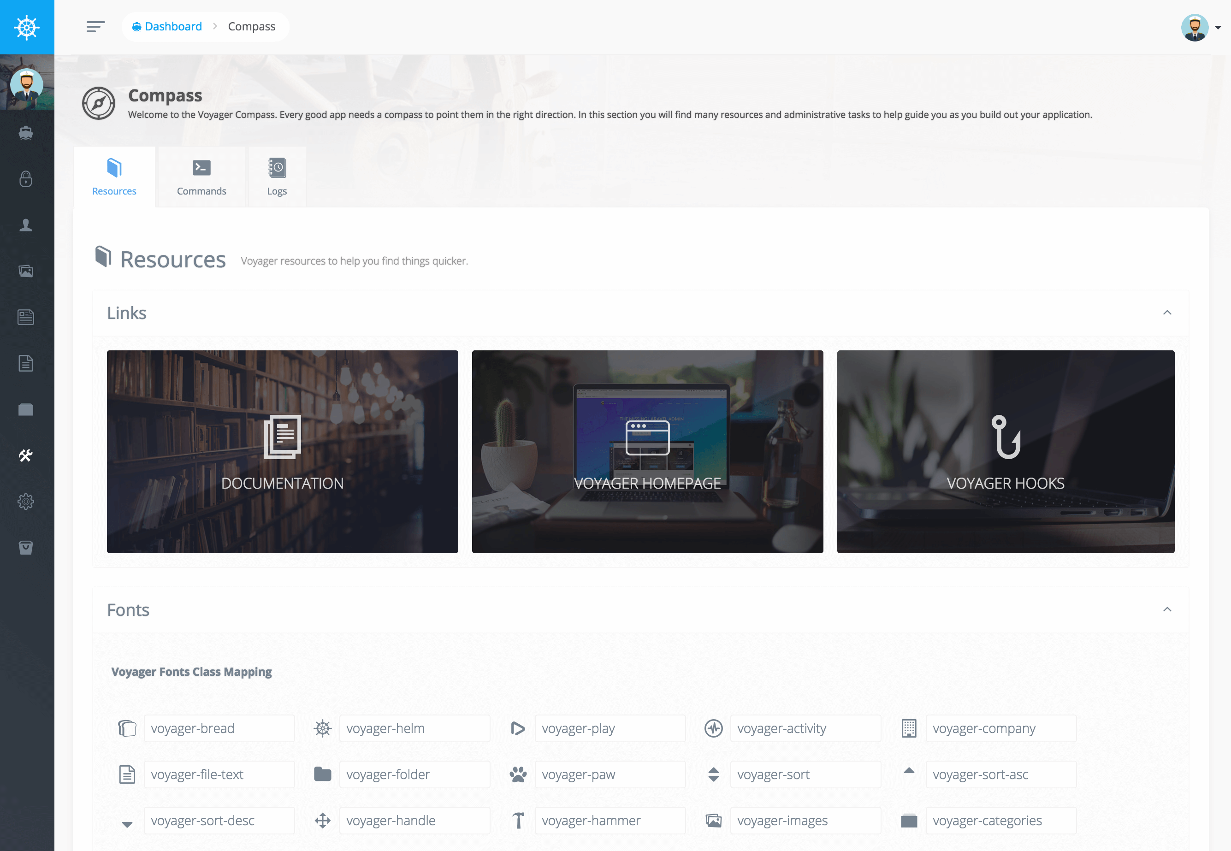Open the Voyager Hooks card
Image resolution: width=1231 pixels, height=851 pixels.
click(x=1005, y=451)
